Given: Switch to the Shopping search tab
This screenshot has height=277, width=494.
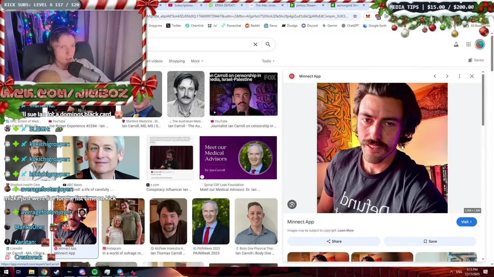Looking at the screenshot, I should point(177,61).
